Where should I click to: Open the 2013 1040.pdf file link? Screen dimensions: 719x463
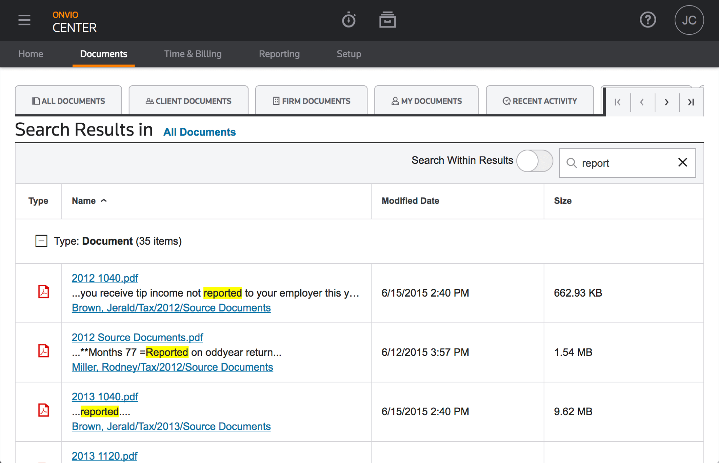105,396
